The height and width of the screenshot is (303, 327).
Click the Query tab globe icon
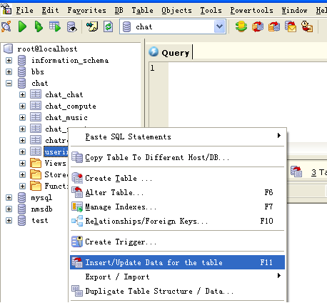[154, 51]
